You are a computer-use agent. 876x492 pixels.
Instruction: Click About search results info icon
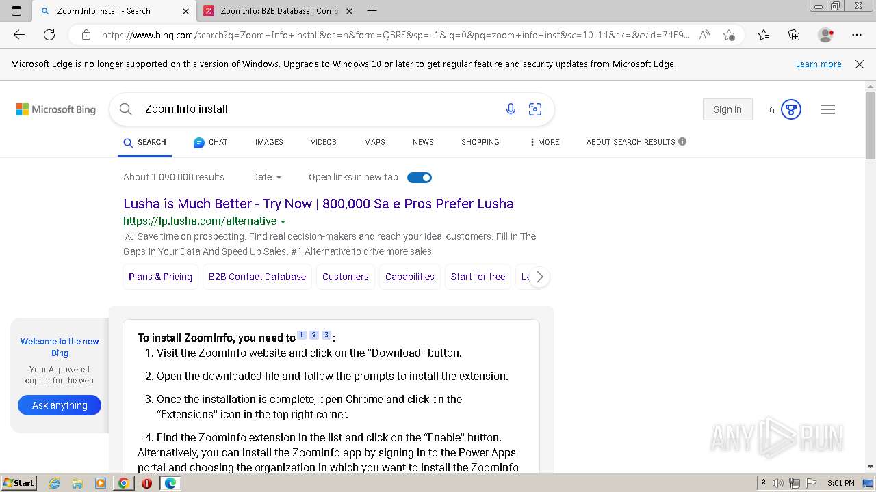click(x=682, y=141)
